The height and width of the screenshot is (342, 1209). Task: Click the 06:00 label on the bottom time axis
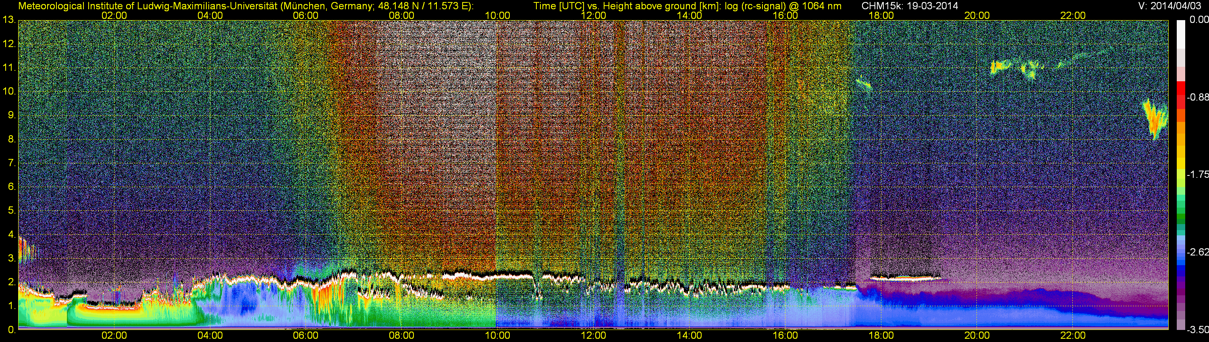pyautogui.click(x=305, y=336)
